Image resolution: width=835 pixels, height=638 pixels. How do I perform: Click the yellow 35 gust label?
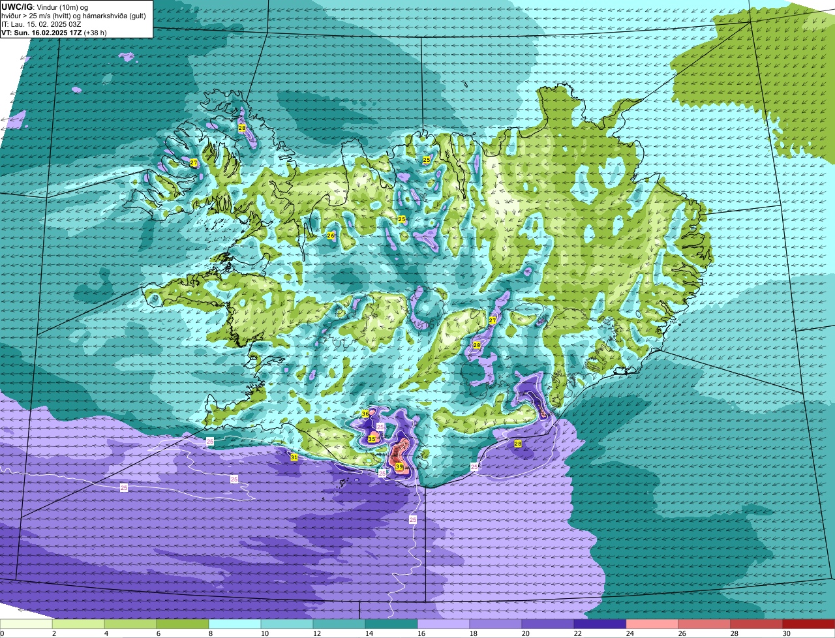[x=372, y=439]
